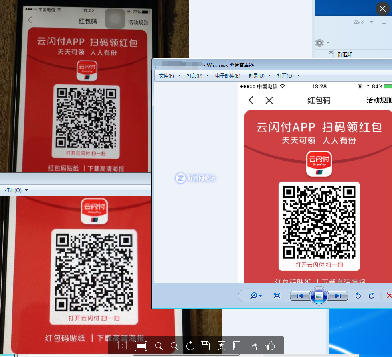The height and width of the screenshot is (357, 392).
Task: Click the QR code in bottom-left photo
Action: [94, 272]
